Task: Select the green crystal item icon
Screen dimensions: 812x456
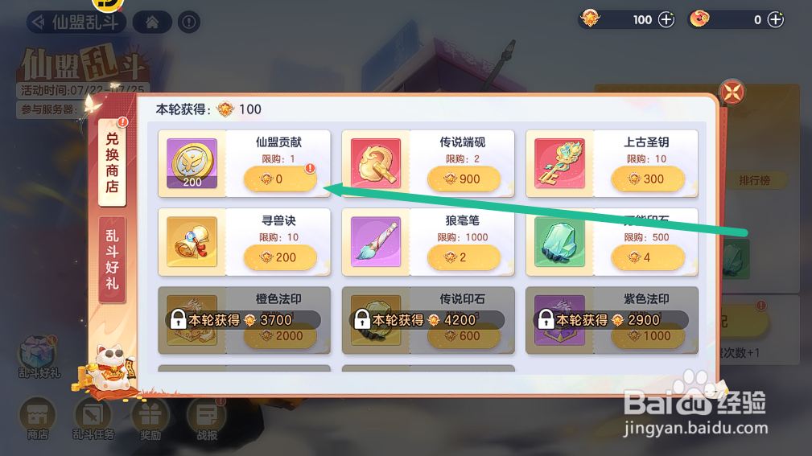Action: (559, 242)
